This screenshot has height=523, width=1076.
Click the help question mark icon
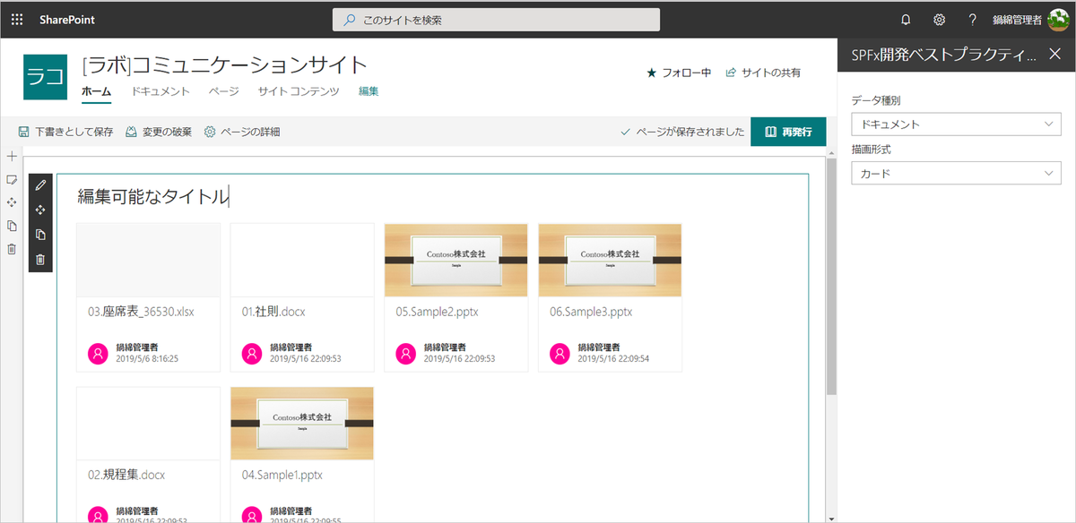tap(971, 19)
